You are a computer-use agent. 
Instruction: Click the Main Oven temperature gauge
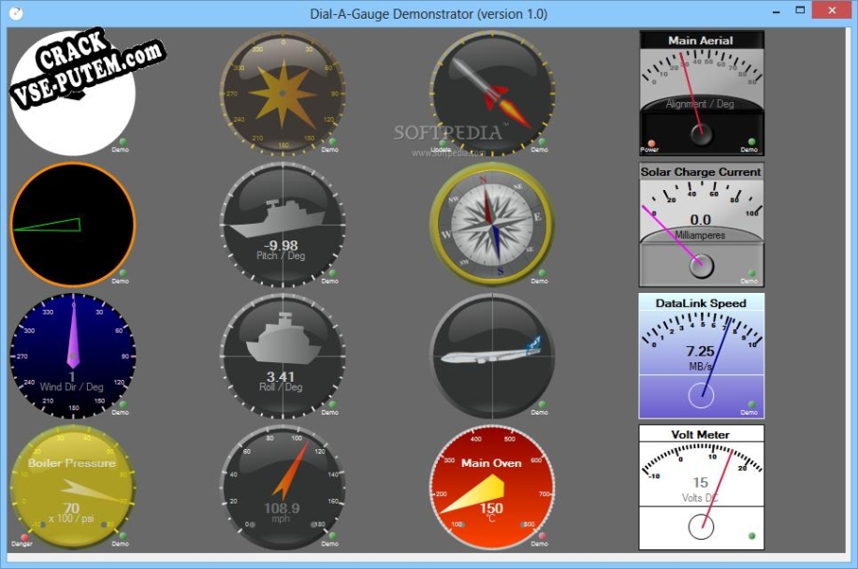tap(491, 488)
